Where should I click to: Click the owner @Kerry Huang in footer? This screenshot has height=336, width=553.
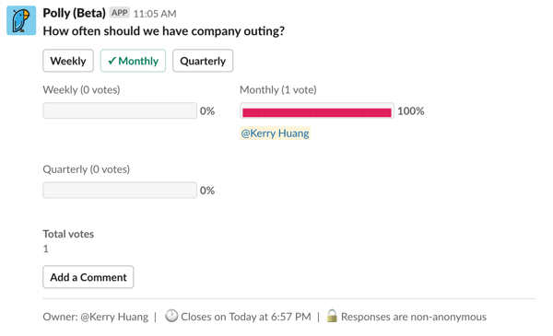click(114, 317)
